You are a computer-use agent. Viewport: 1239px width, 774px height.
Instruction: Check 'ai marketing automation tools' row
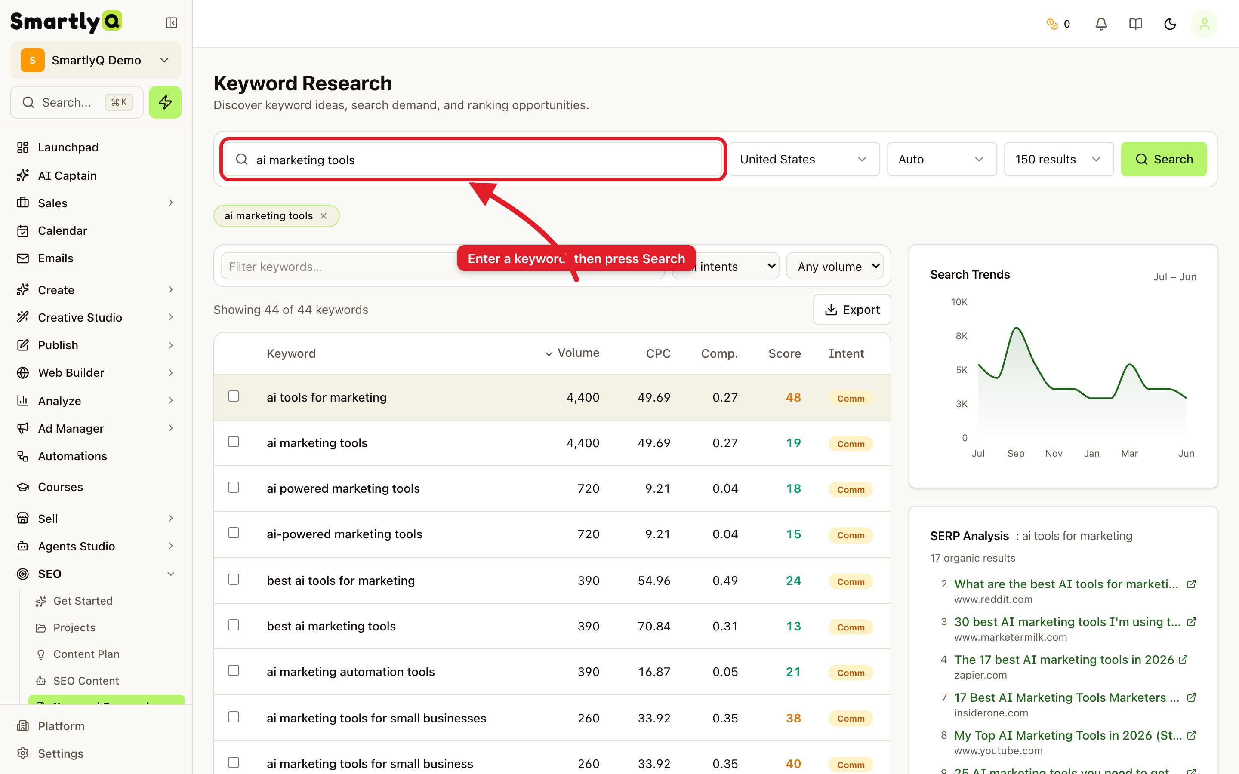click(x=234, y=671)
